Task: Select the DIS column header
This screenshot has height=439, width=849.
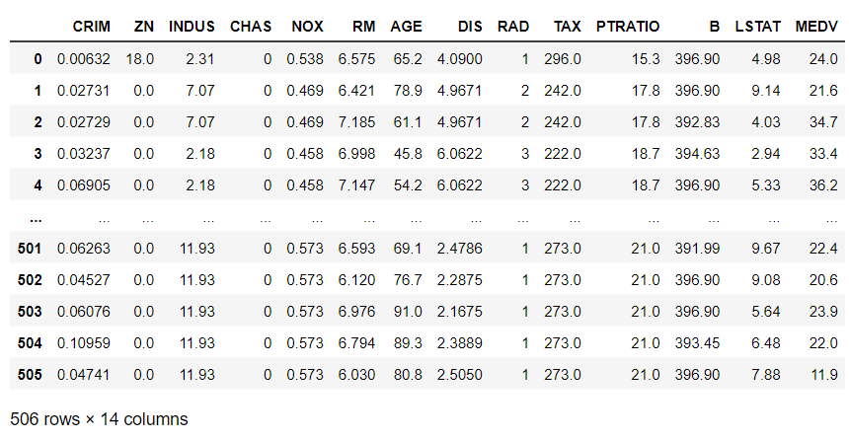Action: (x=470, y=27)
